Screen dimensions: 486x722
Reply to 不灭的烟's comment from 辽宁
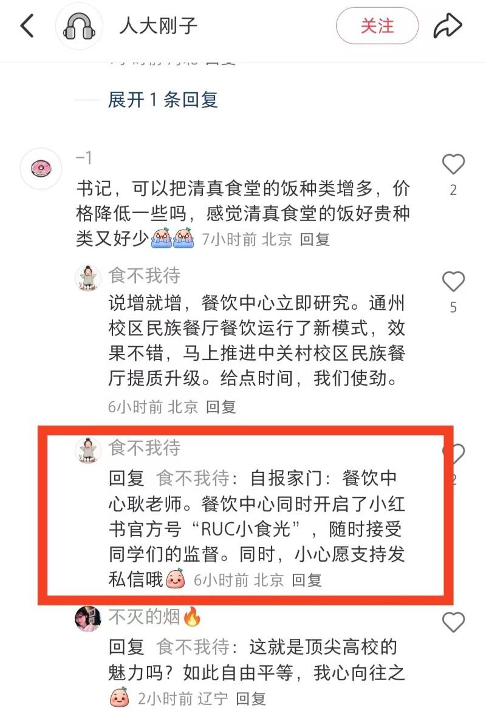point(251,699)
